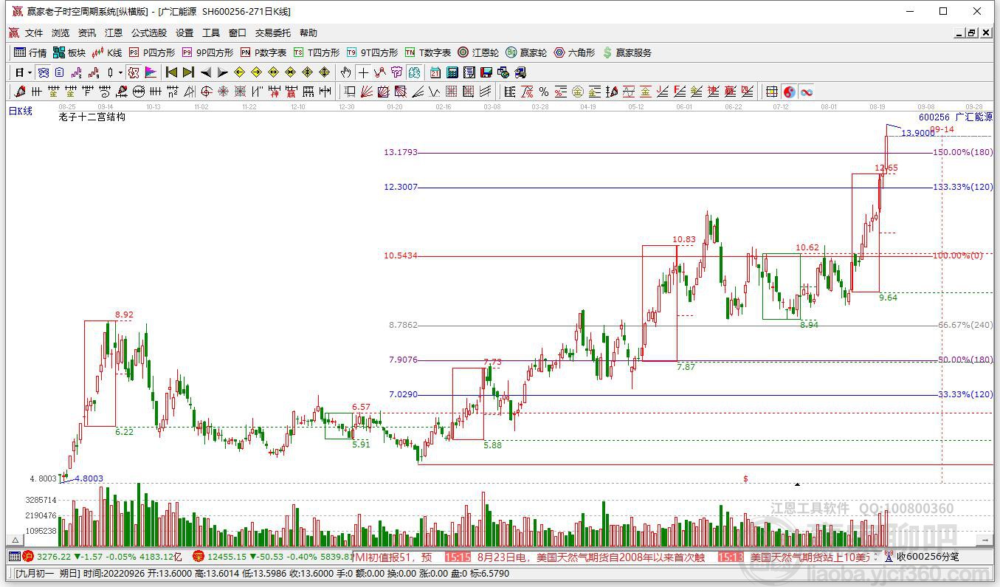This screenshot has width=1000, height=587.
Task: Click the 板块 toolbar button
Action: (69, 52)
